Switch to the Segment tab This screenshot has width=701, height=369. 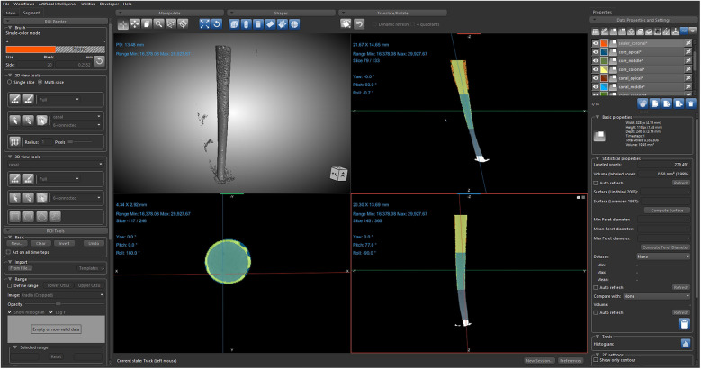pos(31,13)
